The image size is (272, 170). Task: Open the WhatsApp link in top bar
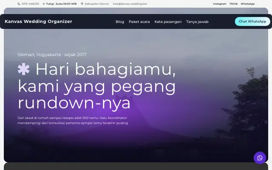click(x=247, y=4)
